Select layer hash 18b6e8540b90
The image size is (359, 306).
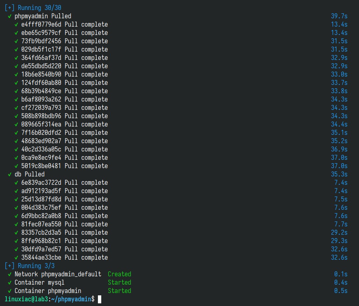click(41, 74)
